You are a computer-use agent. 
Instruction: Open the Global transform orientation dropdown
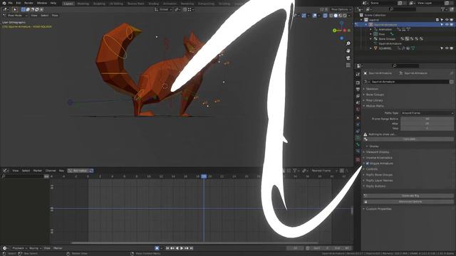click(x=163, y=9)
